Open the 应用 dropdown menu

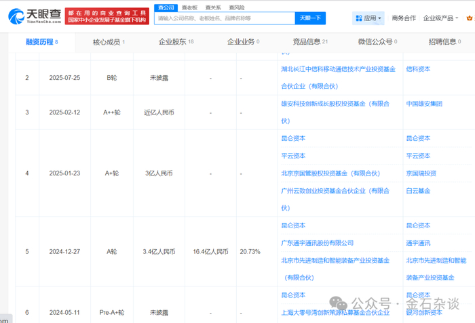[368, 18]
